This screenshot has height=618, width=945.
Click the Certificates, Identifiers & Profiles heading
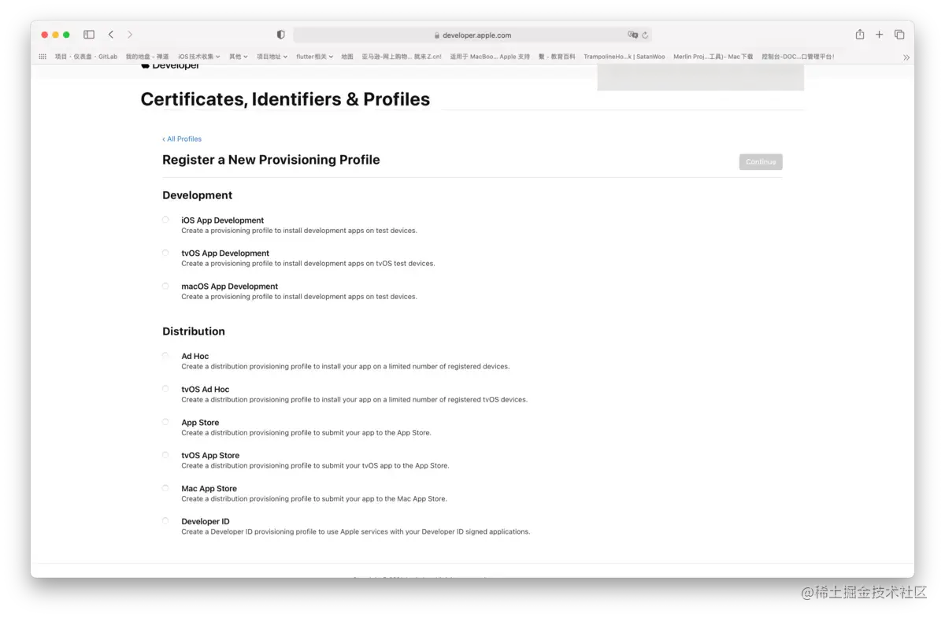pyautogui.click(x=285, y=99)
